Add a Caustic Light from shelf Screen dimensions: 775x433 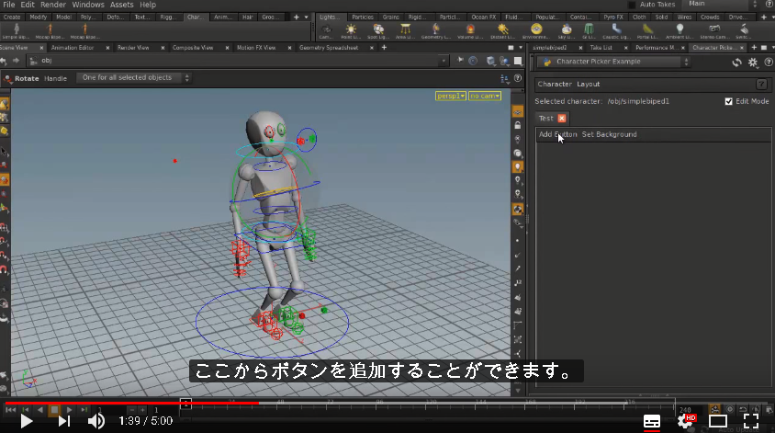[616, 31]
